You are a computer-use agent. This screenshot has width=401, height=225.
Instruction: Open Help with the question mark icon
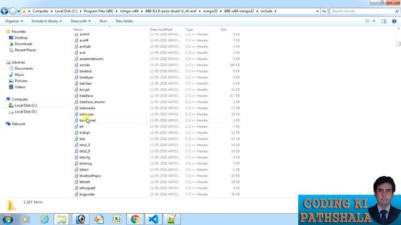pos(394,21)
